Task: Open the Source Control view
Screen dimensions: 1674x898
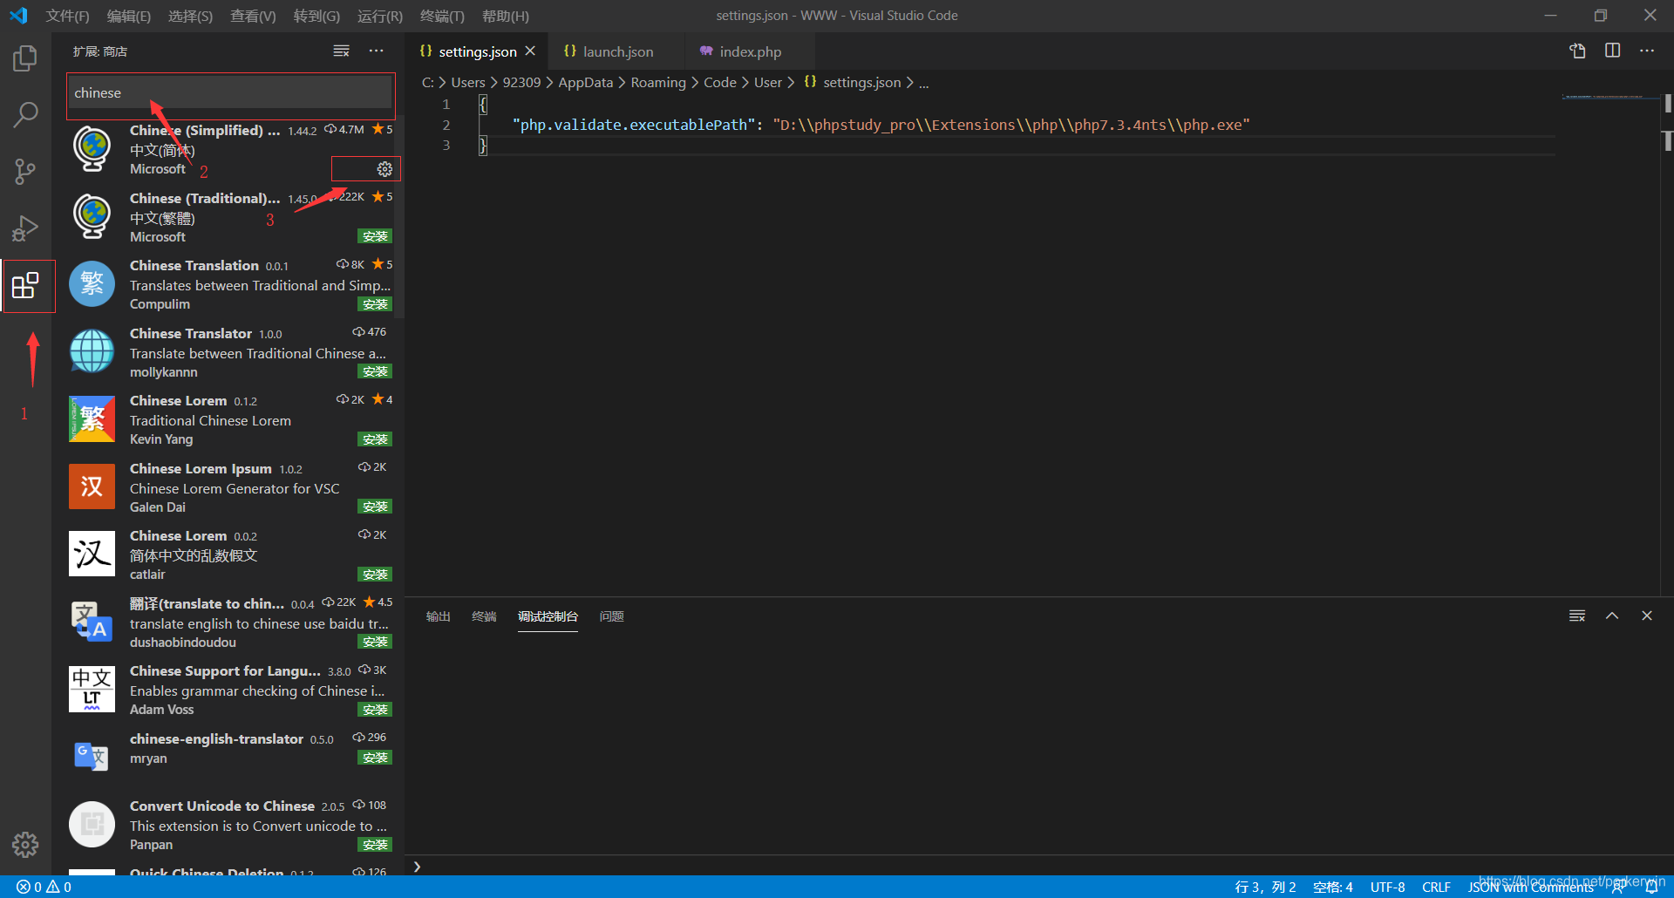Action: pos(25,171)
